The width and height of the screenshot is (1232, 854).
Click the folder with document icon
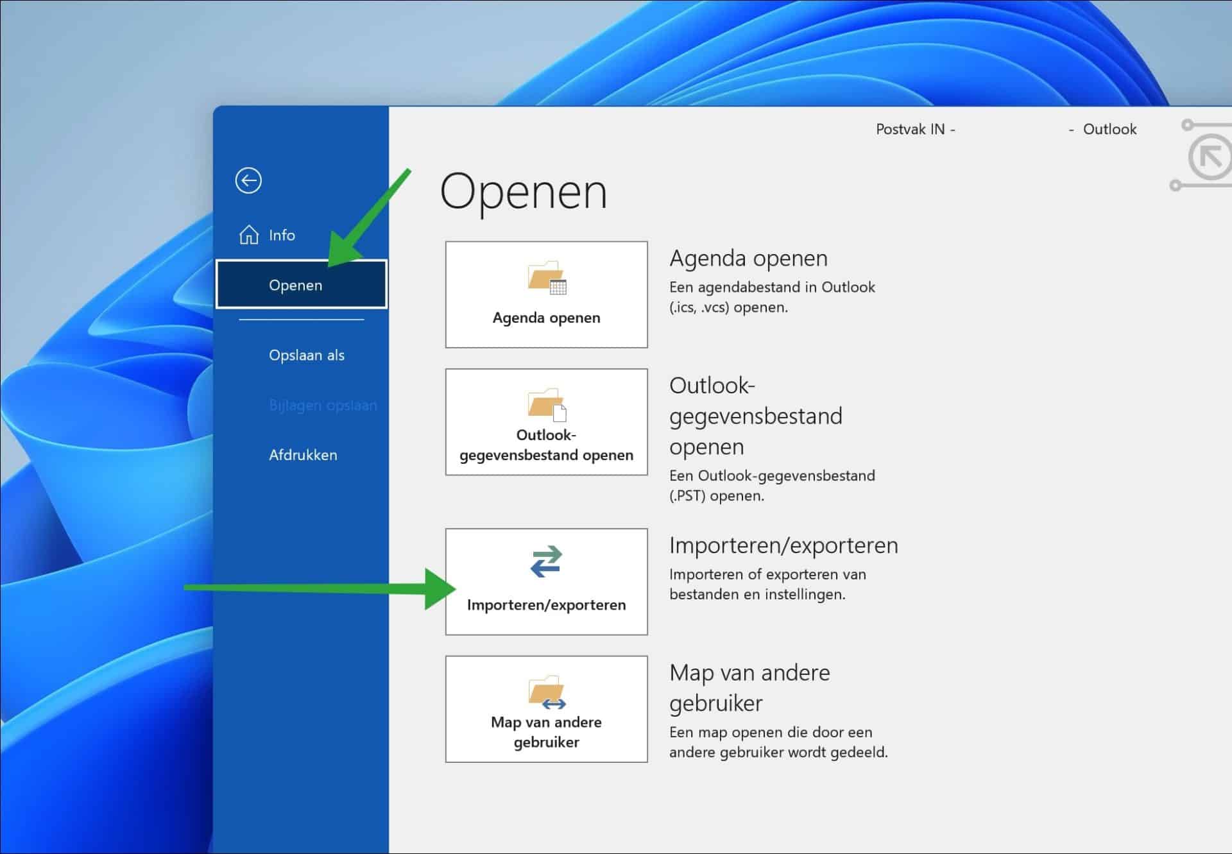[x=547, y=404]
